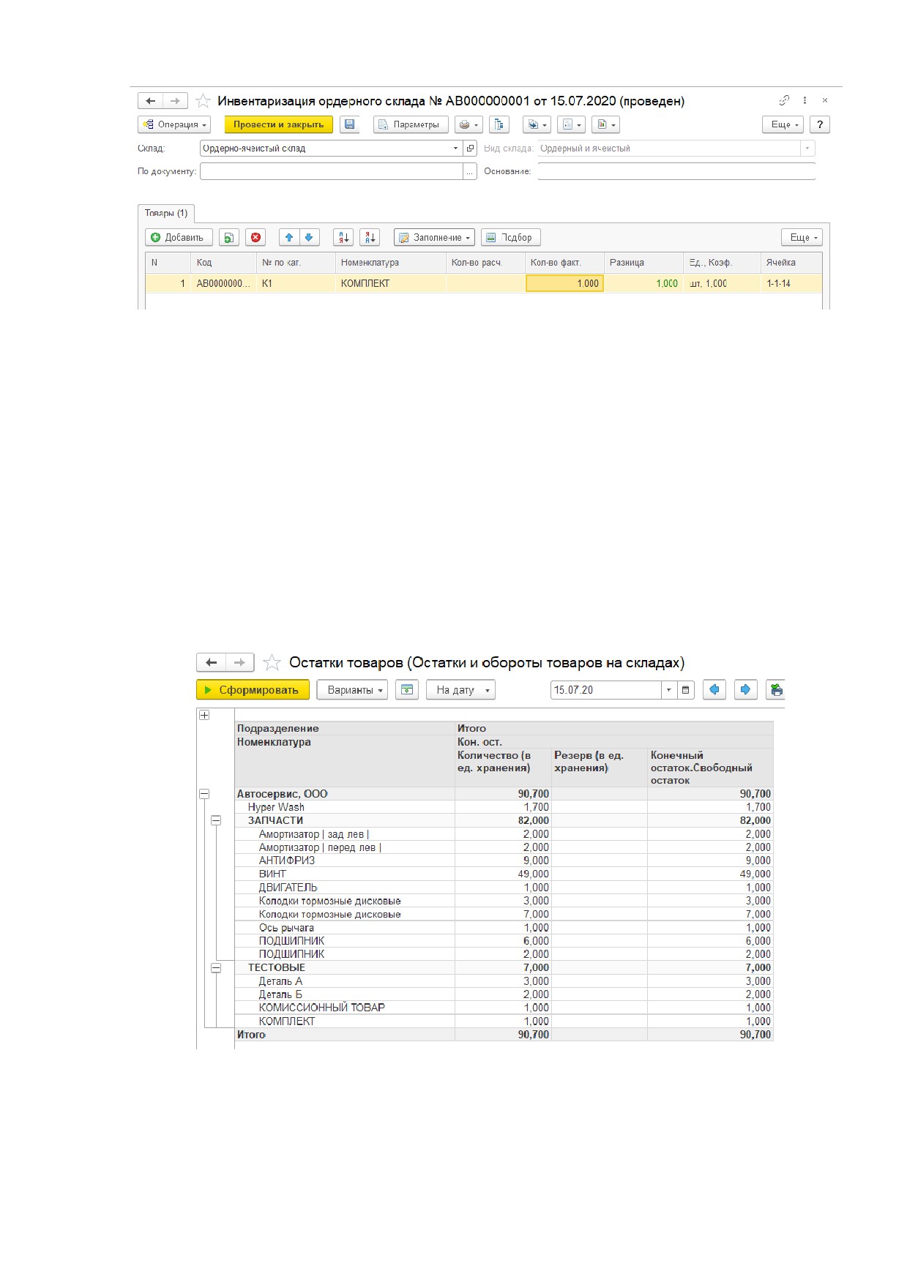Expand the date field dropdown arrow
This screenshot has height=1282, width=907.
pyautogui.click(x=668, y=690)
